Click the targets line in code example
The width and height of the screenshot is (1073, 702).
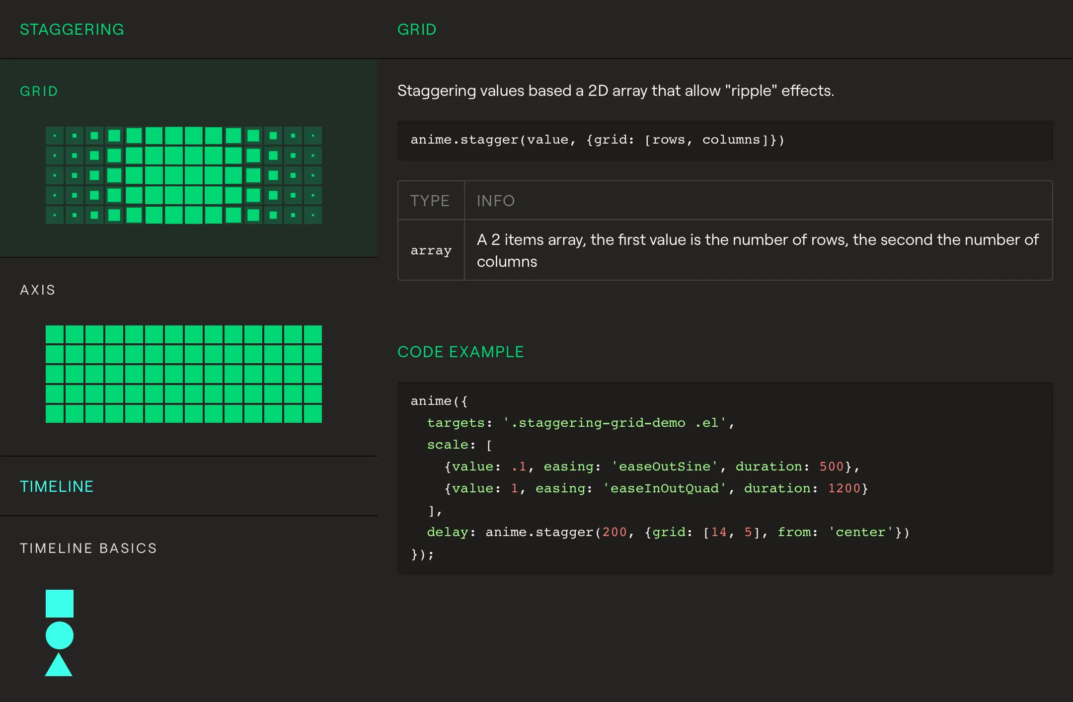point(581,423)
